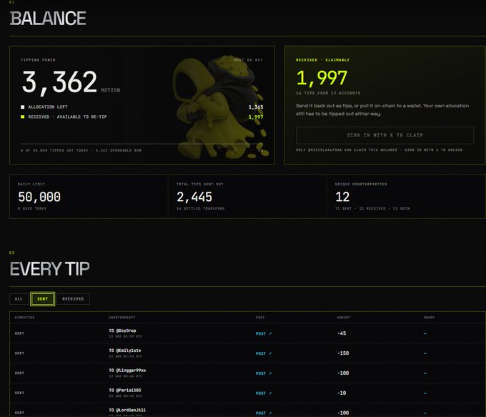Click the white Allocation Left legend square
Image resolution: width=486 pixels, height=417 pixels.
click(x=22, y=107)
